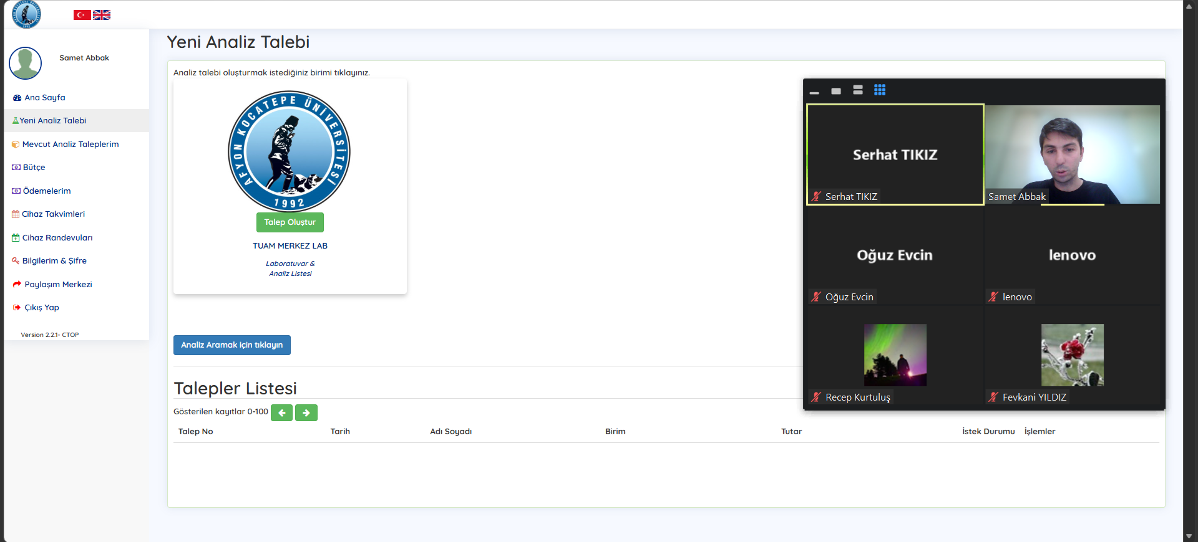Choose the two-row video layout icon
This screenshot has width=1198, height=542.
coord(858,90)
